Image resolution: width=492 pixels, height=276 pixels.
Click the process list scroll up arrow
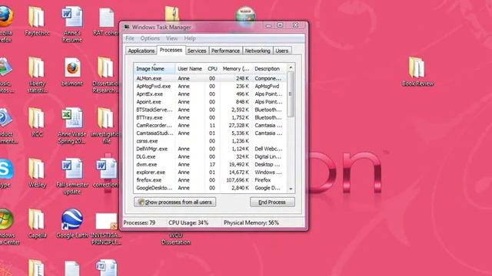click(291, 67)
